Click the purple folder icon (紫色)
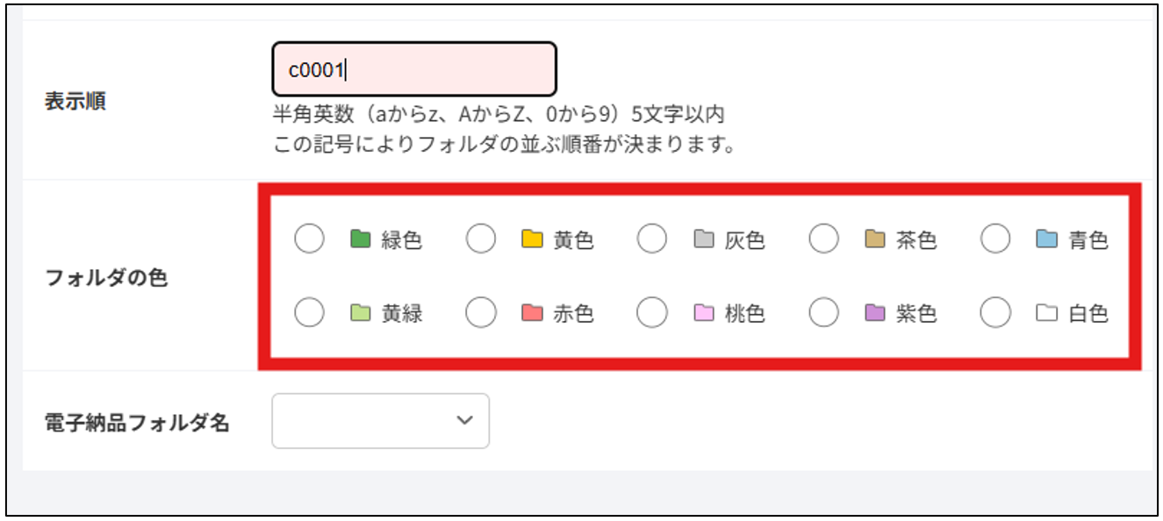 (x=875, y=312)
